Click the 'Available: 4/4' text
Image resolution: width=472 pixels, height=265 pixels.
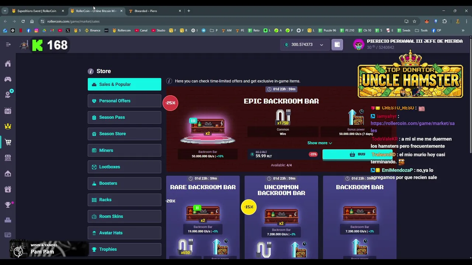(281, 165)
